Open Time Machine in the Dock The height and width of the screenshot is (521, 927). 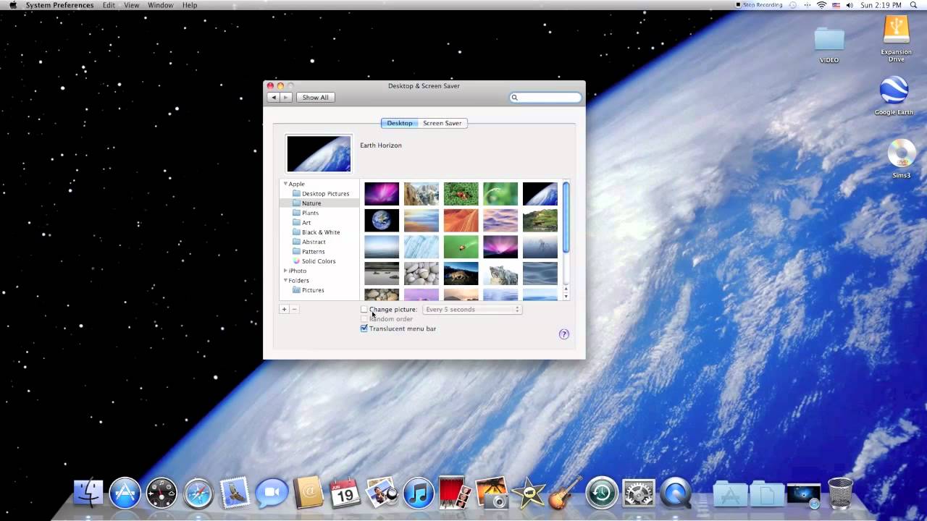[602, 493]
